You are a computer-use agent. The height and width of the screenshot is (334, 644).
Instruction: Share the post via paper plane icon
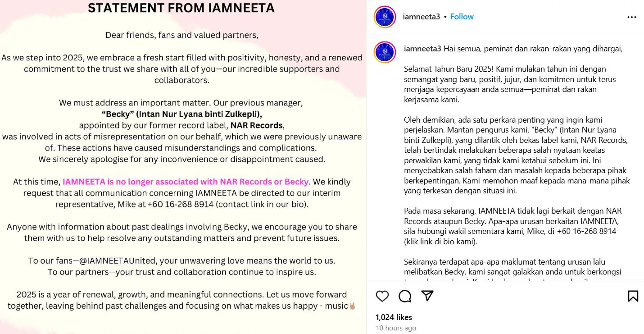point(427,296)
